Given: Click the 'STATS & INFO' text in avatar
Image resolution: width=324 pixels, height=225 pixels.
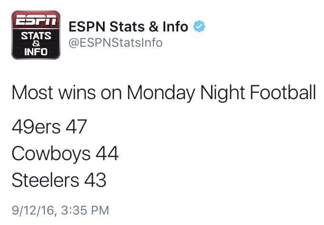Looking at the screenshot, I should coord(36,44).
